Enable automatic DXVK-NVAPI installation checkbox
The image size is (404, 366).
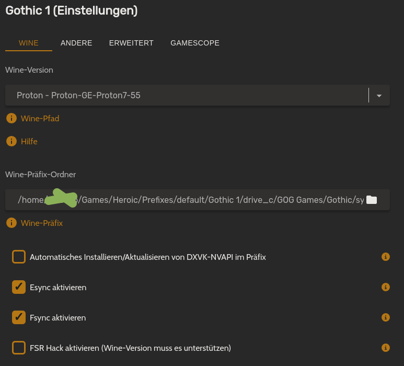pos(19,257)
